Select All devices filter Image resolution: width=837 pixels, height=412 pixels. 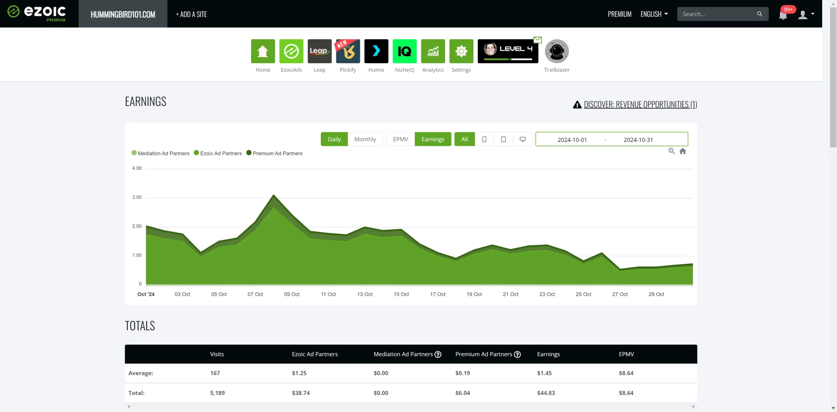pyautogui.click(x=465, y=139)
